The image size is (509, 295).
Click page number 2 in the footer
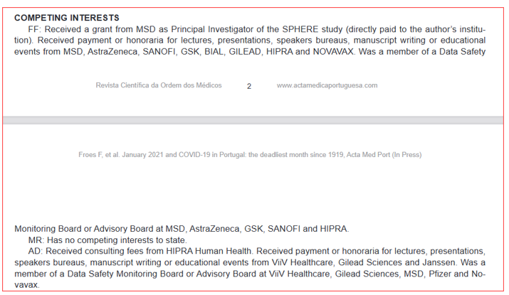pyautogui.click(x=249, y=86)
